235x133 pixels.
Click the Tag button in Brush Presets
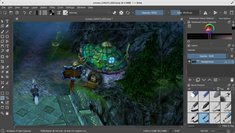coord(221,89)
